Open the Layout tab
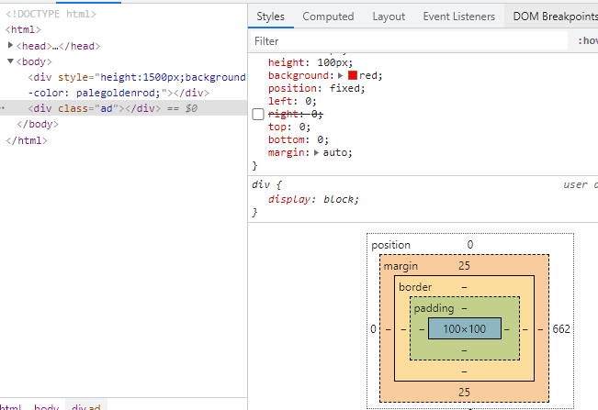The width and height of the screenshot is (598, 410). click(389, 17)
